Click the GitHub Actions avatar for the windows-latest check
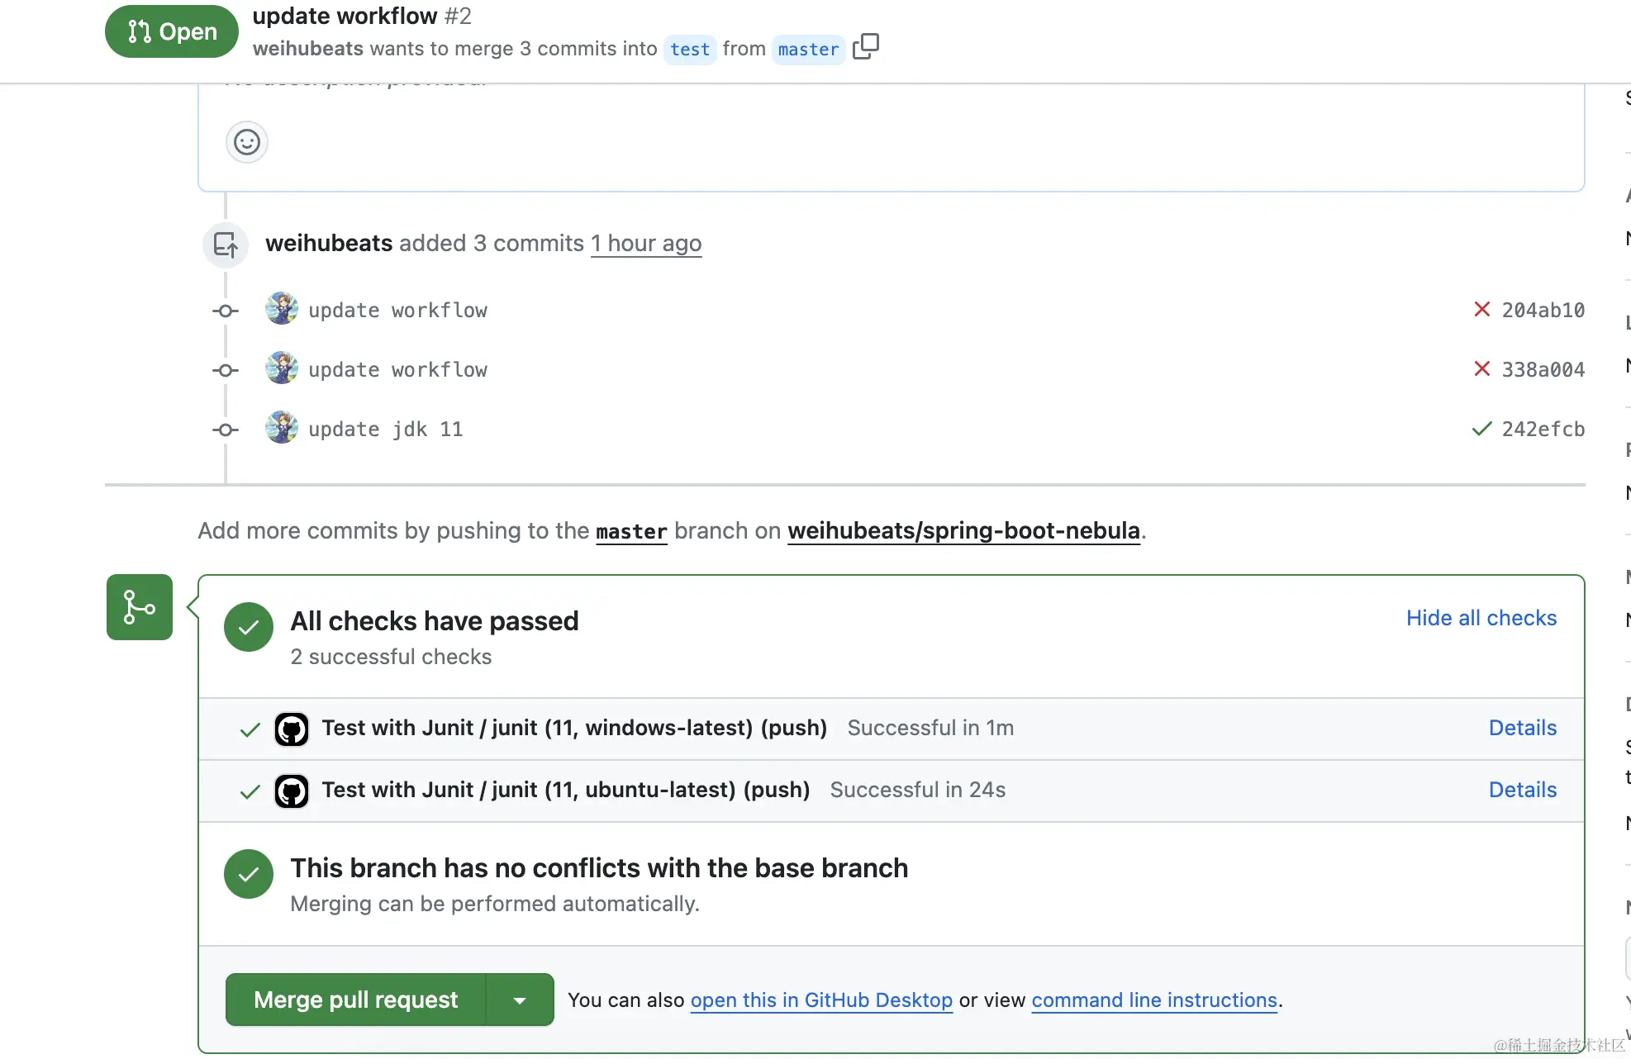 pos(292,729)
